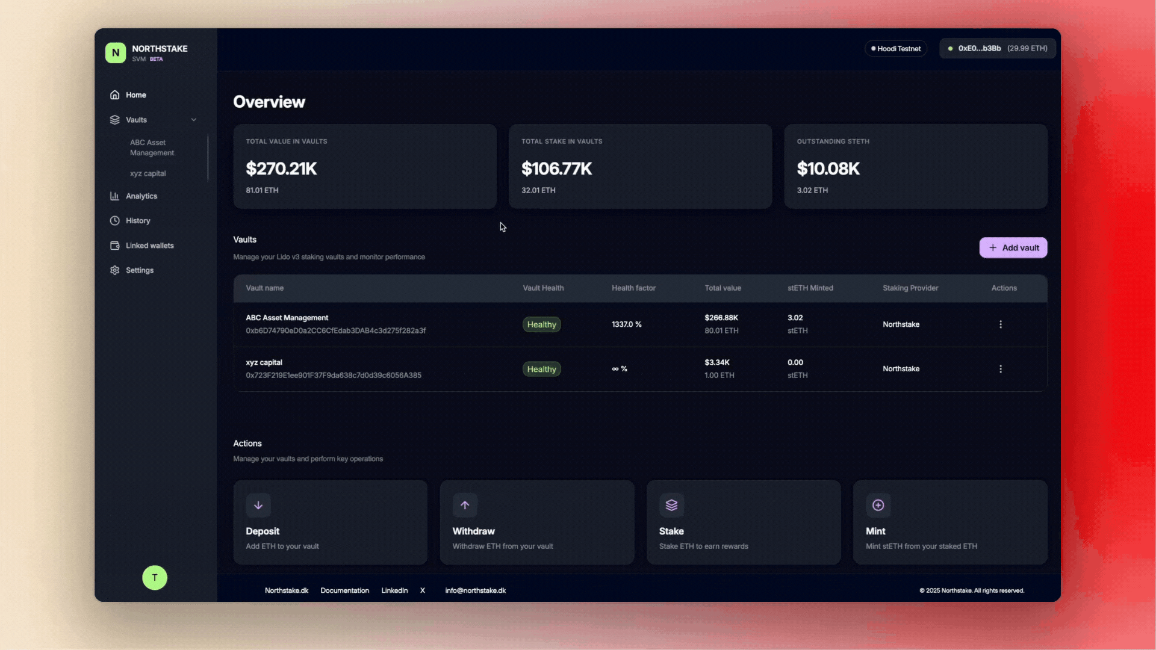The width and height of the screenshot is (1156, 650).
Task: Select xyz capital under Vaults
Action: (148, 173)
